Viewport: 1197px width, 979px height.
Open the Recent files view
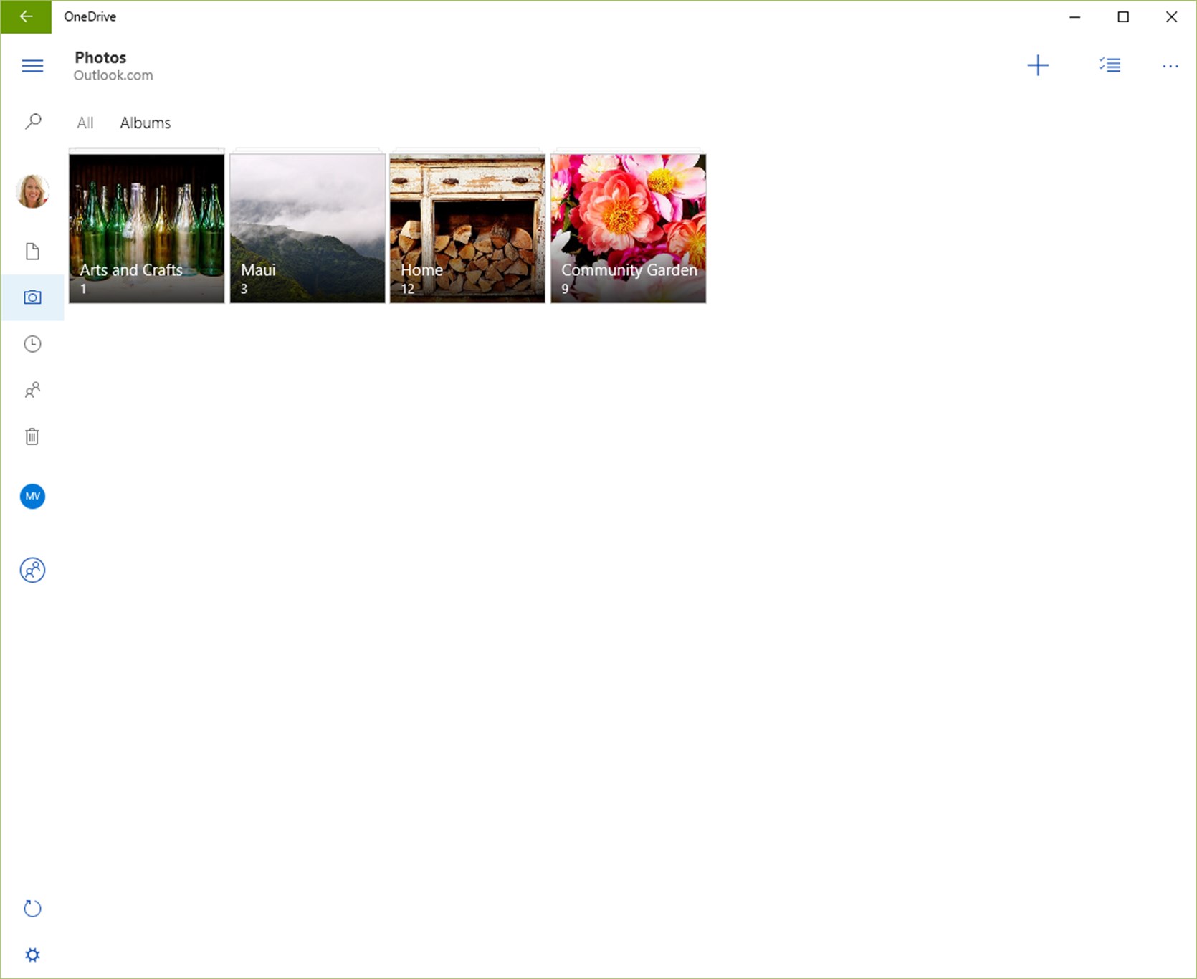click(32, 343)
